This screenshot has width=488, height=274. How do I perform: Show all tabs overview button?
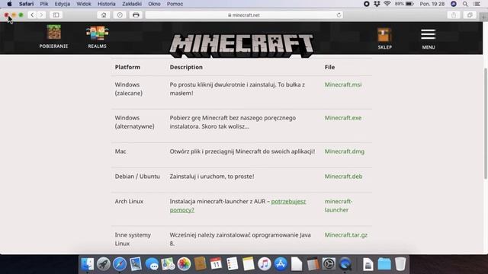click(x=470, y=15)
